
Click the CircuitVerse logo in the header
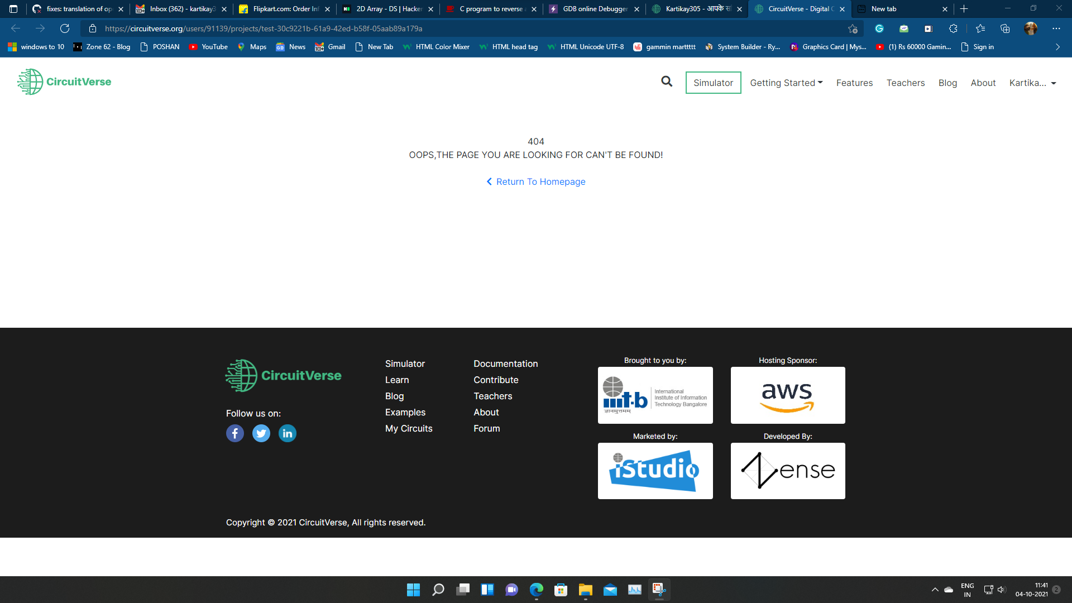tap(64, 82)
